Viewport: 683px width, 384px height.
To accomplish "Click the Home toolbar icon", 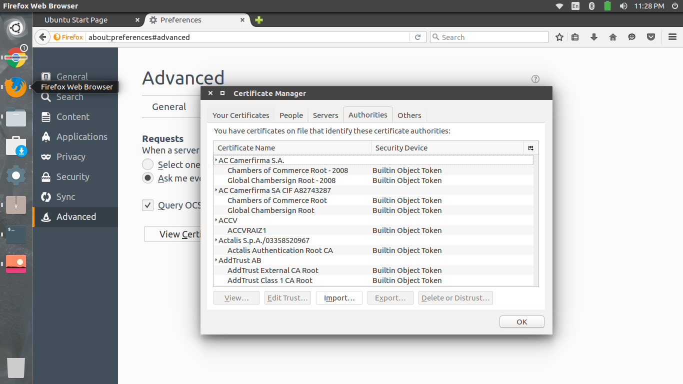I will pyautogui.click(x=612, y=36).
